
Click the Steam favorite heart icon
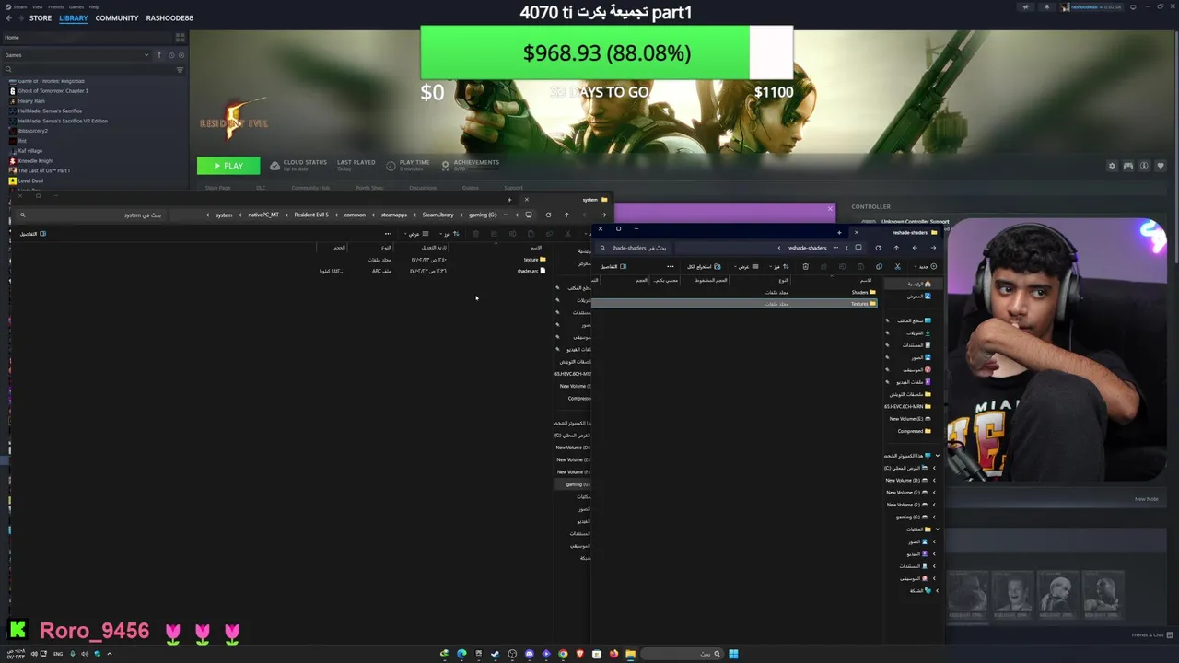tap(1160, 166)
